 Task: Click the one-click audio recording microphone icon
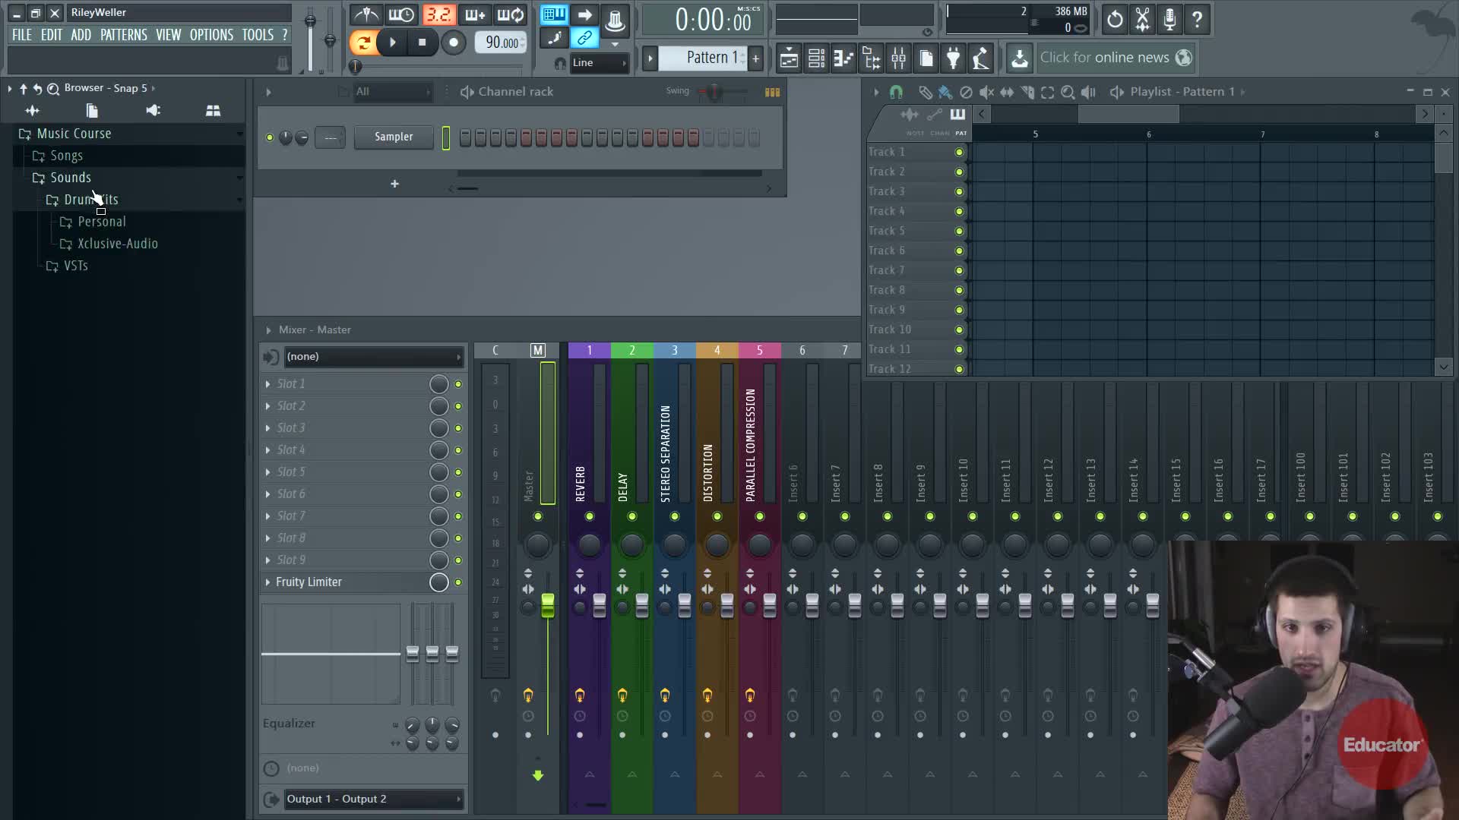point(1169,19)
